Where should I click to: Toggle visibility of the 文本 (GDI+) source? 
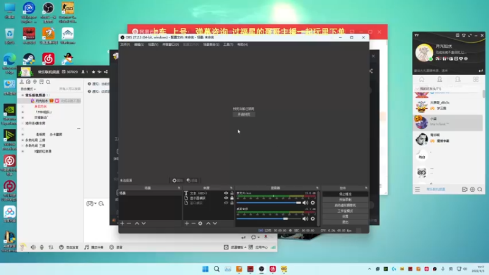[x=226, y=193]
